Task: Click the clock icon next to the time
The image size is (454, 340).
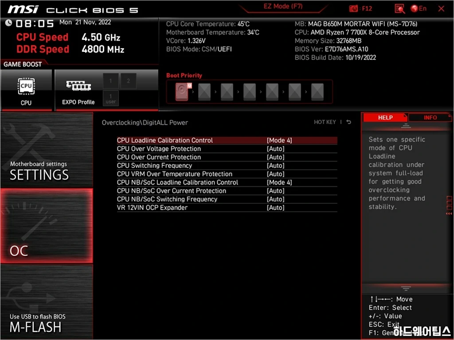Action: (8, 23)
